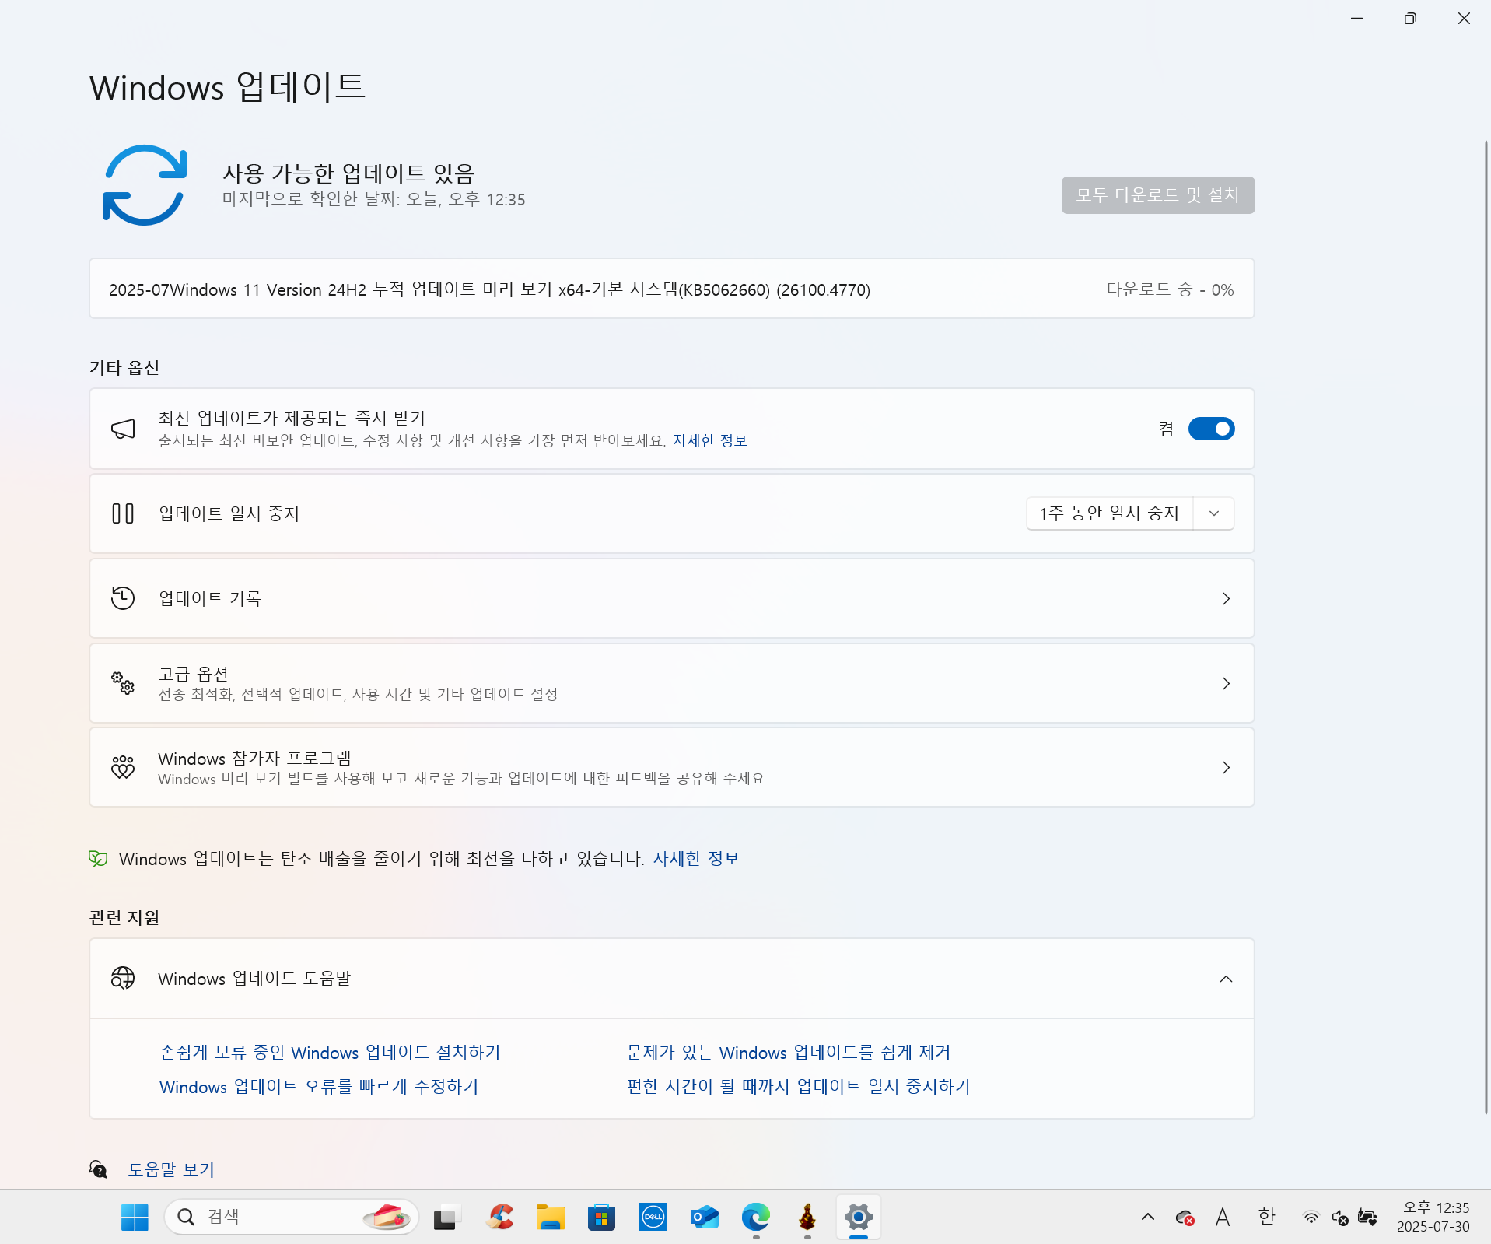Click the taskbar 검색 search box
This screenshot has height=1244, width=1491.
(x=292, y=1217)
